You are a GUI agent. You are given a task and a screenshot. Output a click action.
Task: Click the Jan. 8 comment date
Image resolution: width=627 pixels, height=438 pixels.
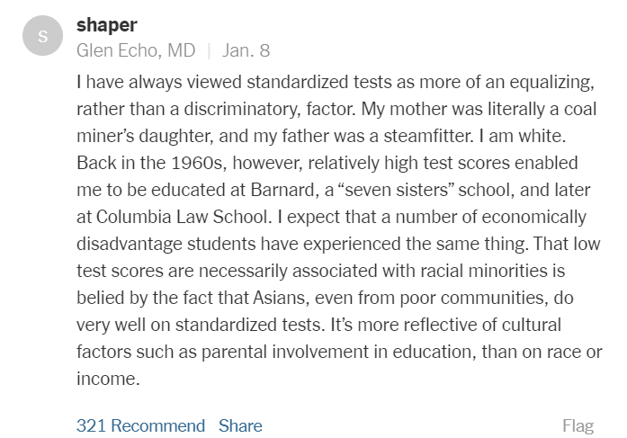pyautogui.click(x=246, y=50)
